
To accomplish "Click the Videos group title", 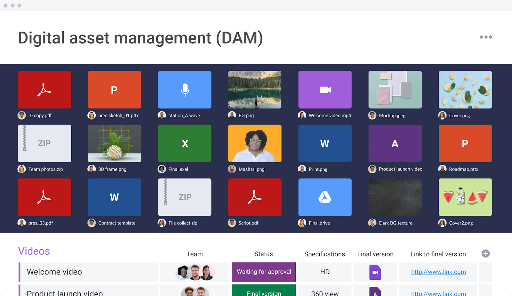I will pos(34,251).
